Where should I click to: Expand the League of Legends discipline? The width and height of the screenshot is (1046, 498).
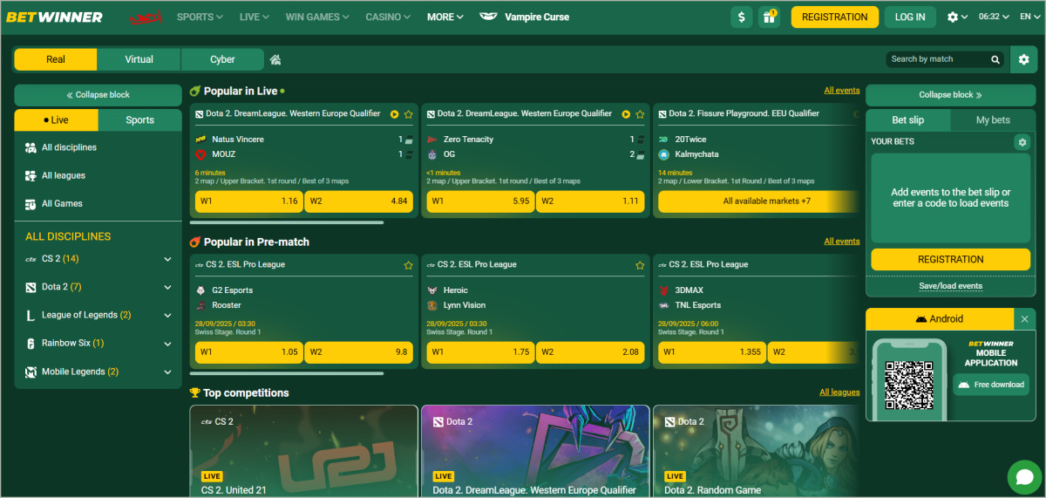[167, 315]
